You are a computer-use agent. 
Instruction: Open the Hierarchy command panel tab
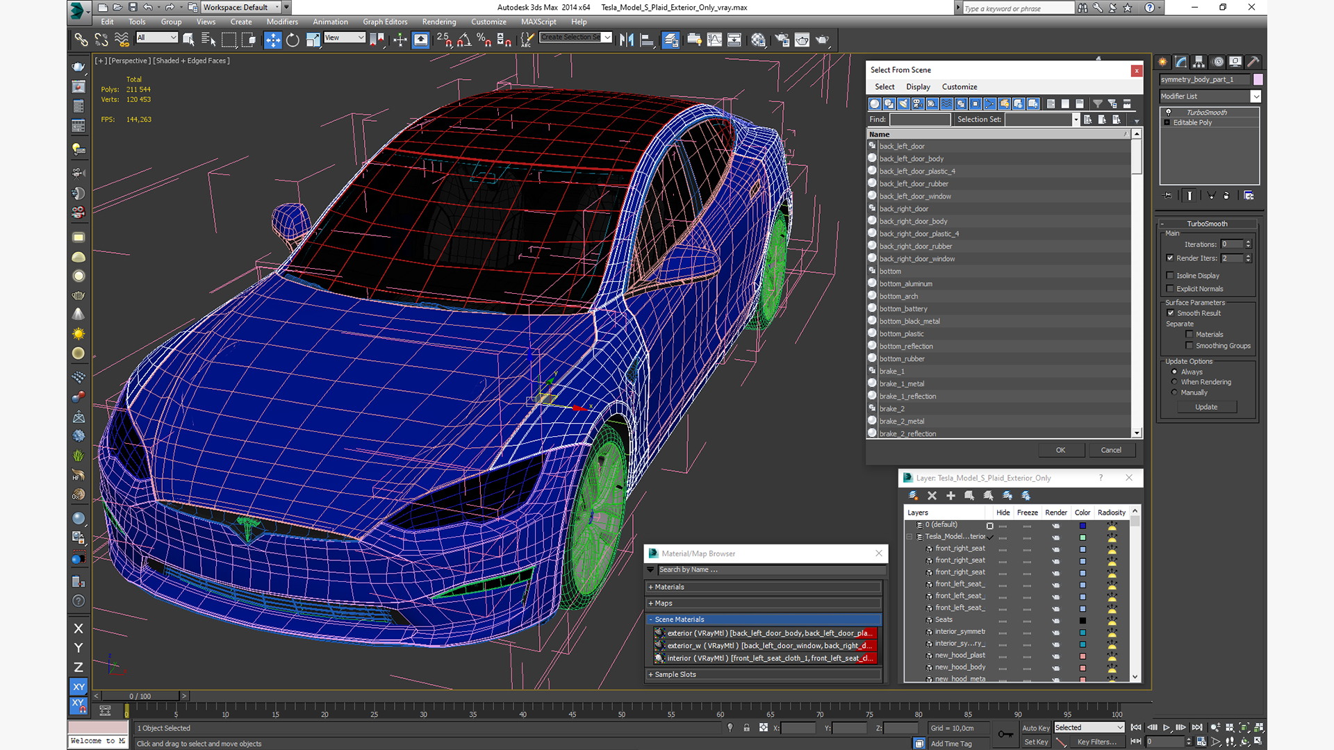point(1199,62)
